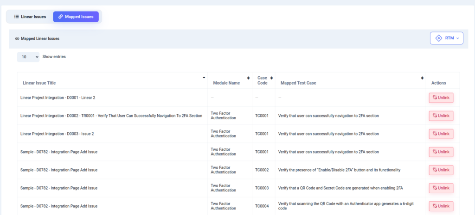Click the unlink icon in the TC0003 row button
The image size is (475, 215).
coord(434,188)
